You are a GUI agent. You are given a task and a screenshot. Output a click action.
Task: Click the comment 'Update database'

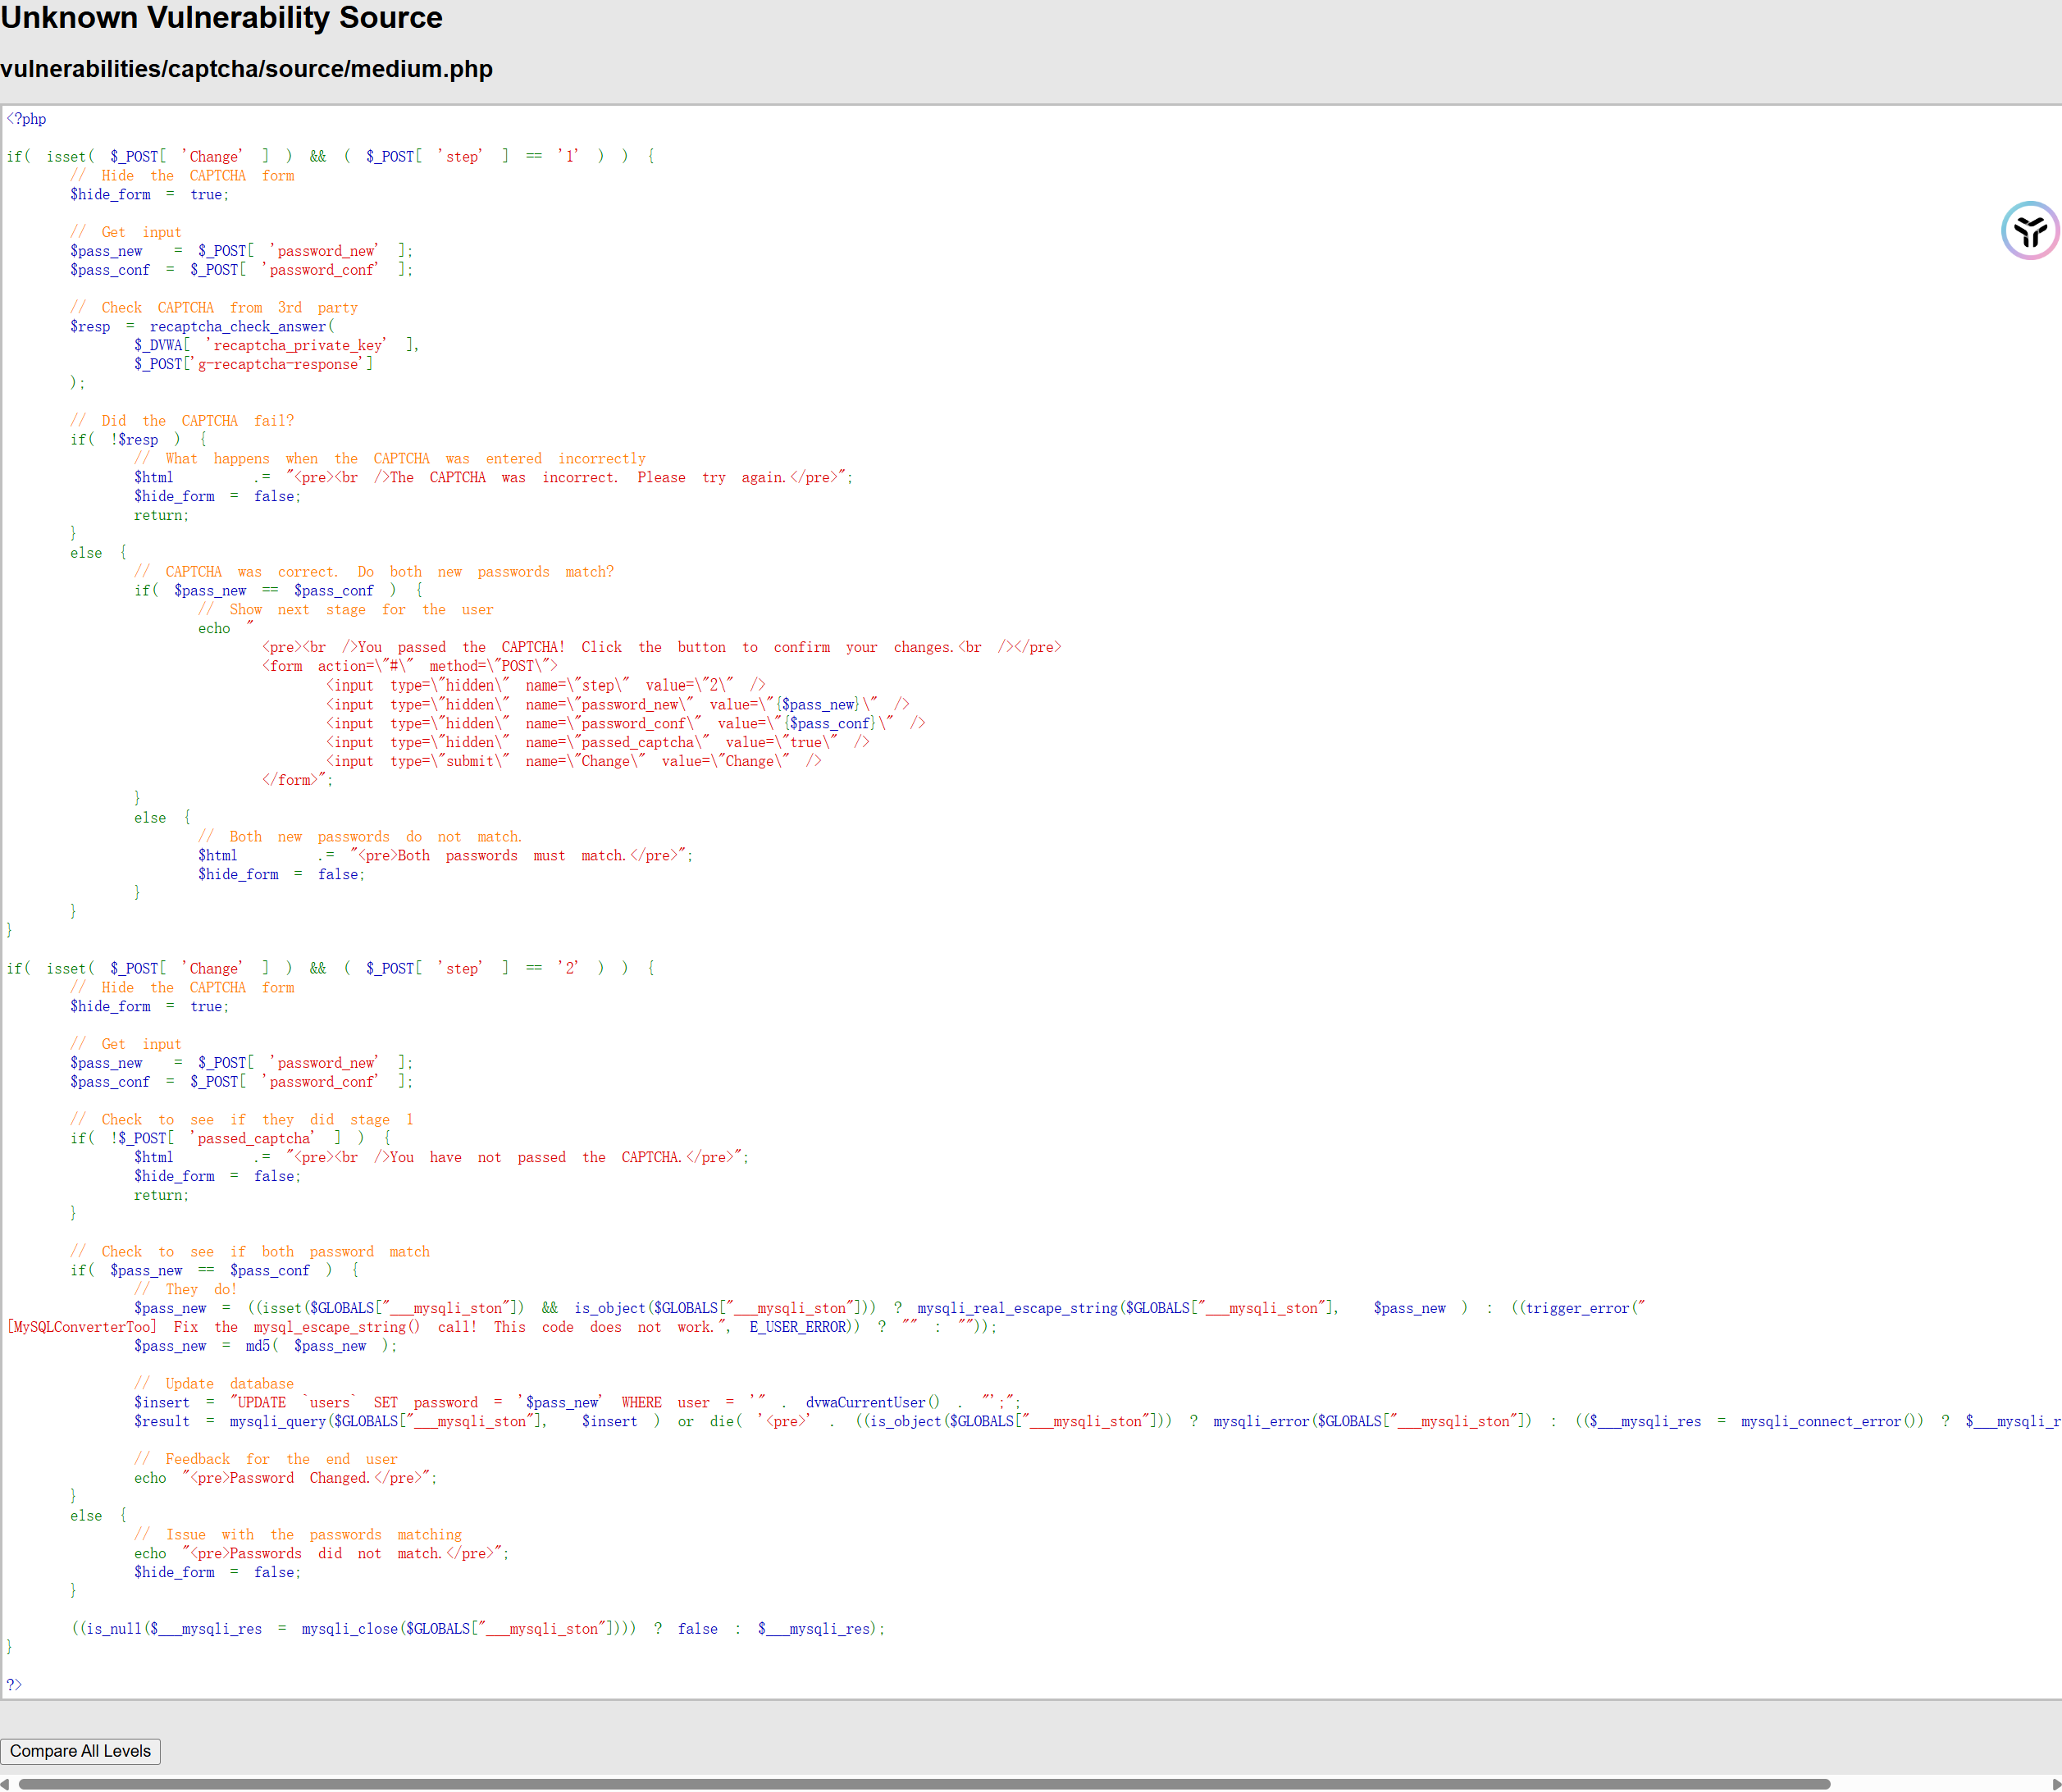tap(214, 1384)
